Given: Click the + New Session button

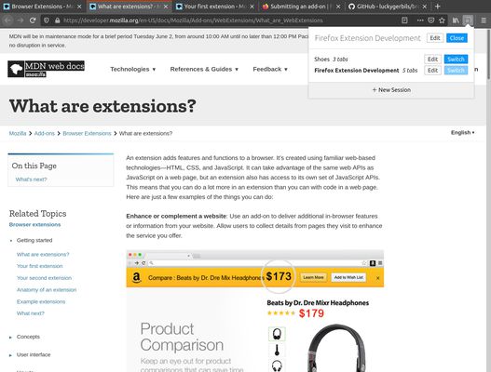Looking at the screenshot, I should (x=391, y=90).
